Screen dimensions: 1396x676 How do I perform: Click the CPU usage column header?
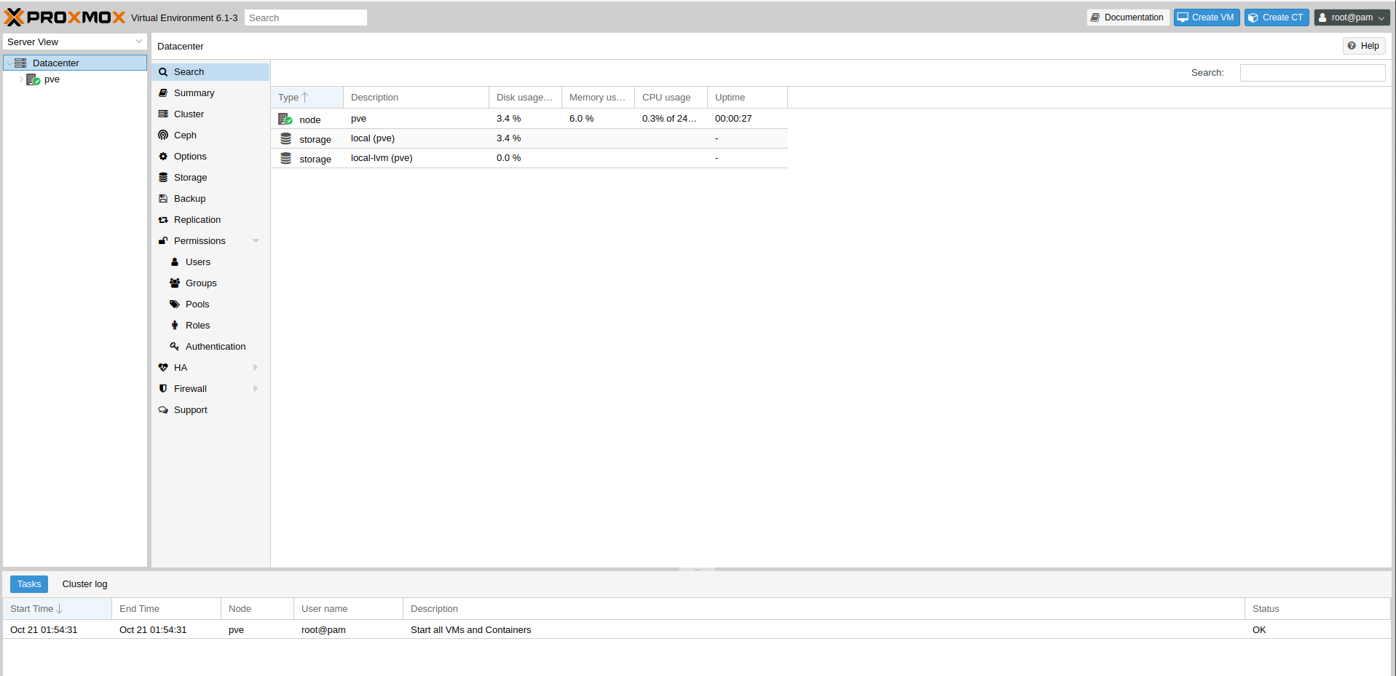click(x=671, y=98)
